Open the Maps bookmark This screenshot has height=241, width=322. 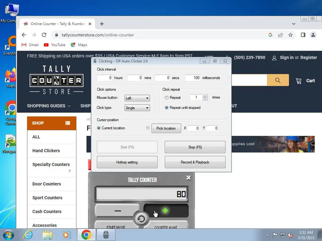[x=79, y=45]
